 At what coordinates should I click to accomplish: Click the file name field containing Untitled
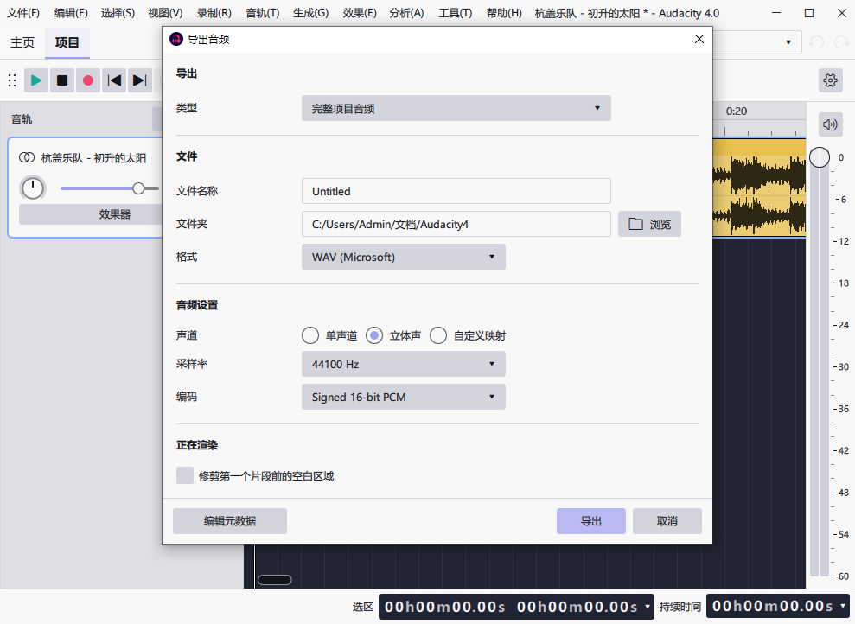456,191
